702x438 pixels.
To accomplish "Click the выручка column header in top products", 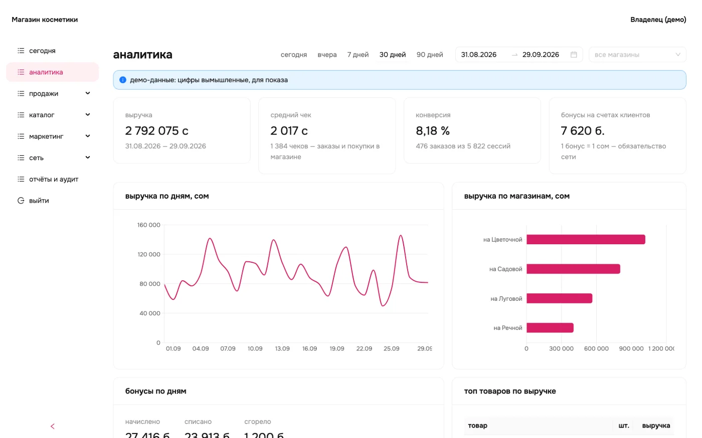I will 656,425.
